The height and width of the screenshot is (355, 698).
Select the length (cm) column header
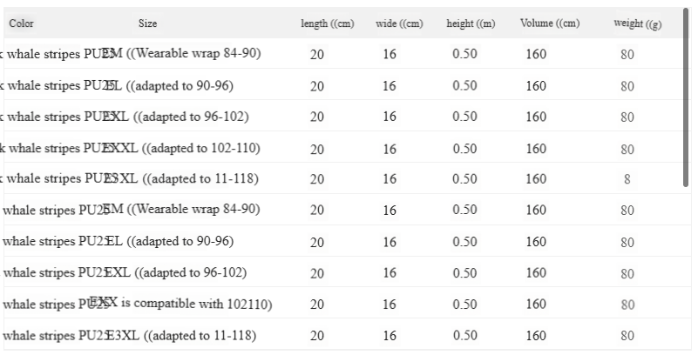[x=327, y=23]
